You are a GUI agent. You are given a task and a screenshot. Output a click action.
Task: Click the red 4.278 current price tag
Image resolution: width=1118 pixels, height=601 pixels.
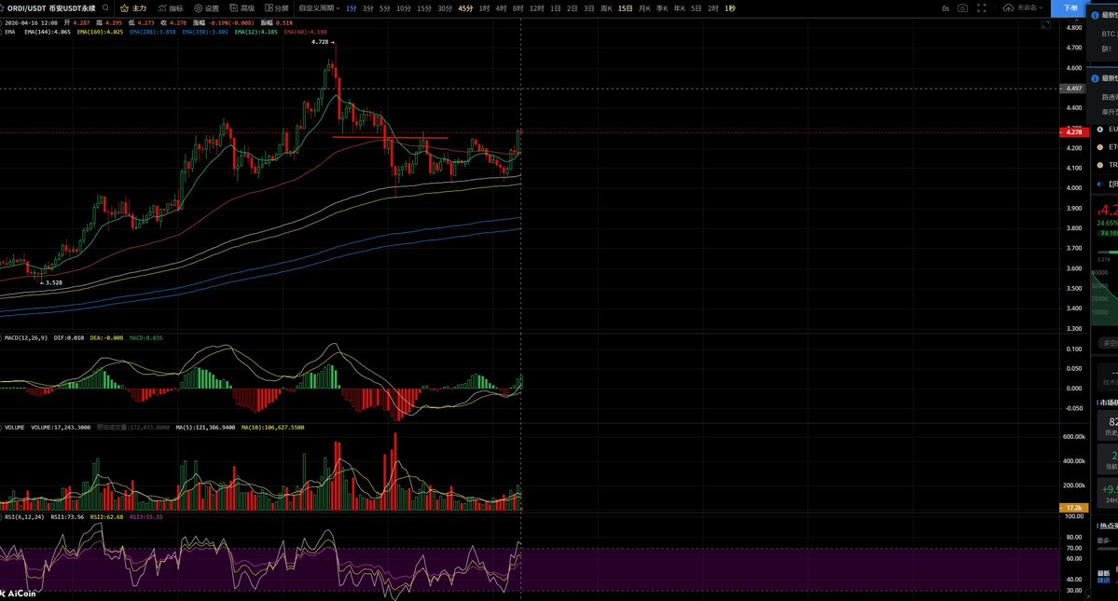pyautogui.click(x=1074, y=131)
